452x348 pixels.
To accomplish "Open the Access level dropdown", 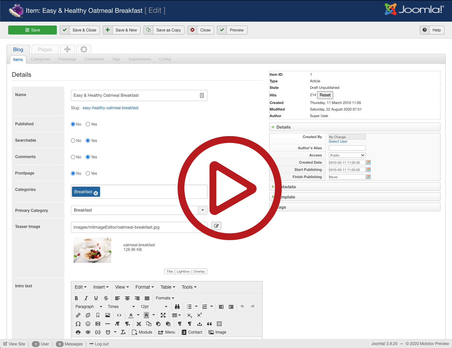I will pyautogui.click(x=347, y=155).
